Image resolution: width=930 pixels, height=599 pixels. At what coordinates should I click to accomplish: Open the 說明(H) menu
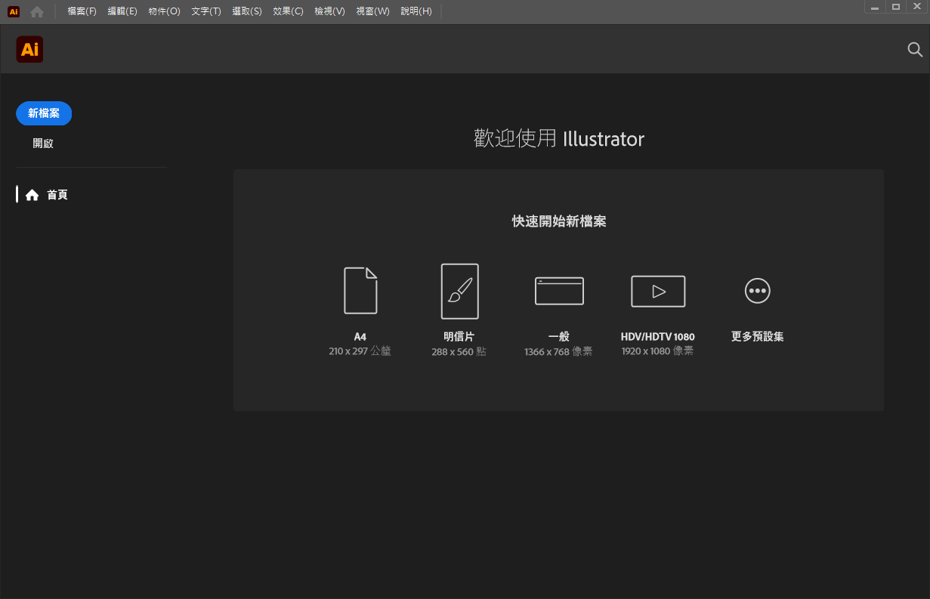click(x=416, y=11)
